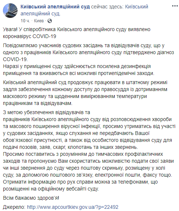Open the '10 ч.' post timestamp
This screenshot has width=179, height=211.
pos(25,21)
